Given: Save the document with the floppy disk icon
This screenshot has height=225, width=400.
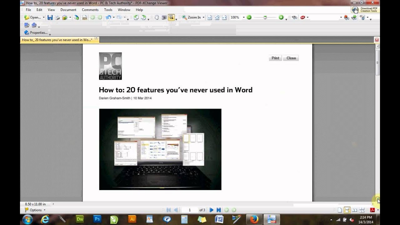Looking at the screenshot, I should coord(50,17).
